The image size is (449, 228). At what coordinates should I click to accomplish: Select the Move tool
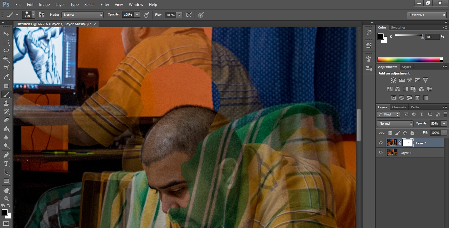(6, 33)
